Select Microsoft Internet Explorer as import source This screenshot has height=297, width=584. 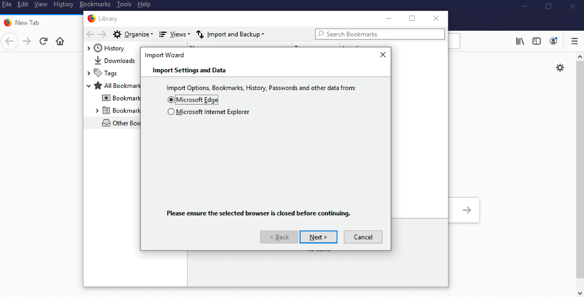(171, 111)
